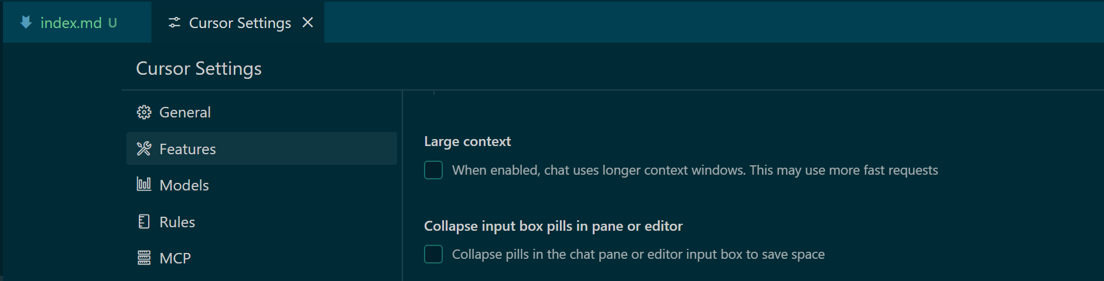Viewport: 1104px width, 281px height.
Task: Click the untracked U status on index.md
Action: click(112, 23)
